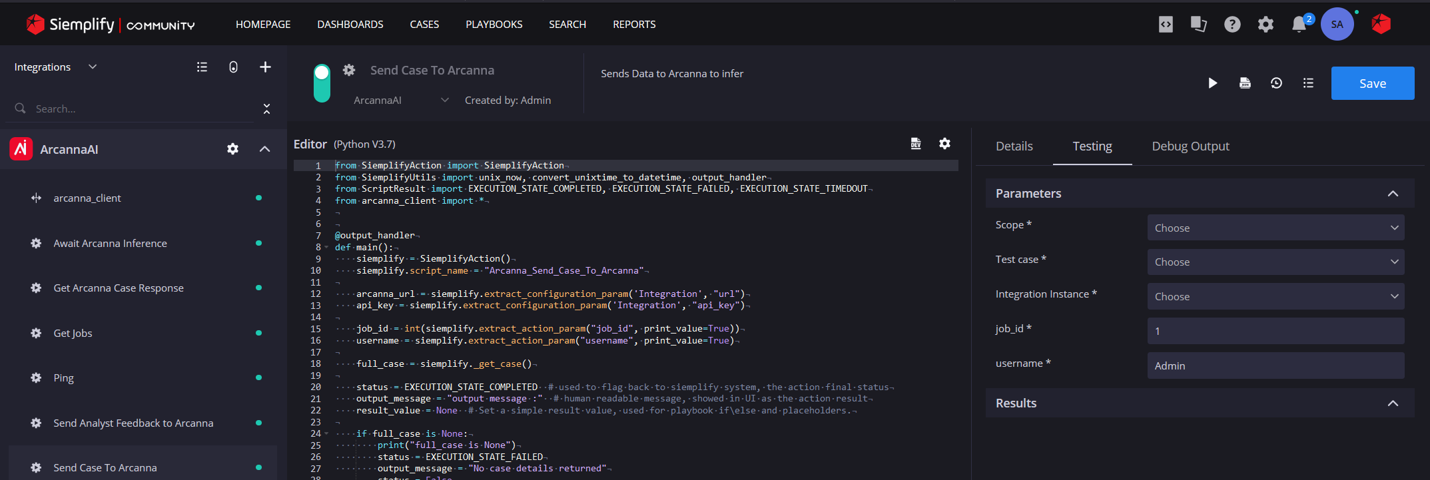Toggle status dot of arcanna_client
This screenshot has width=1430, height=480.
(x=258, y=198)
